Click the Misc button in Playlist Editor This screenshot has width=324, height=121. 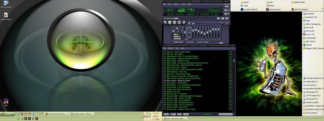point(186,114)
